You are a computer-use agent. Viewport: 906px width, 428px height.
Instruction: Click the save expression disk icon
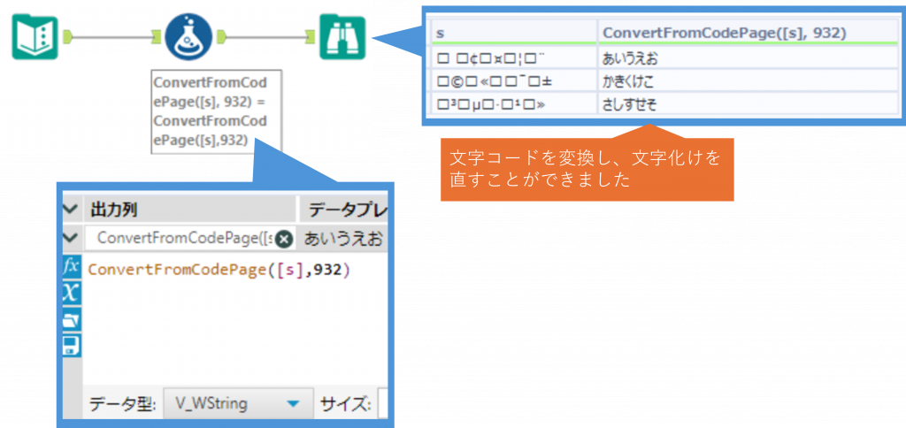71,345
